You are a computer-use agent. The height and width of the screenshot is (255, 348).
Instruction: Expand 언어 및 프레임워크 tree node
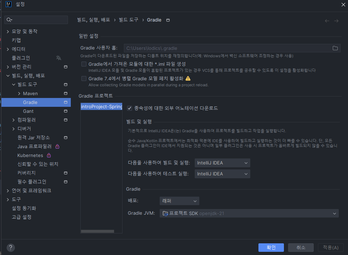pyautogui.click(x=8, y=191)
